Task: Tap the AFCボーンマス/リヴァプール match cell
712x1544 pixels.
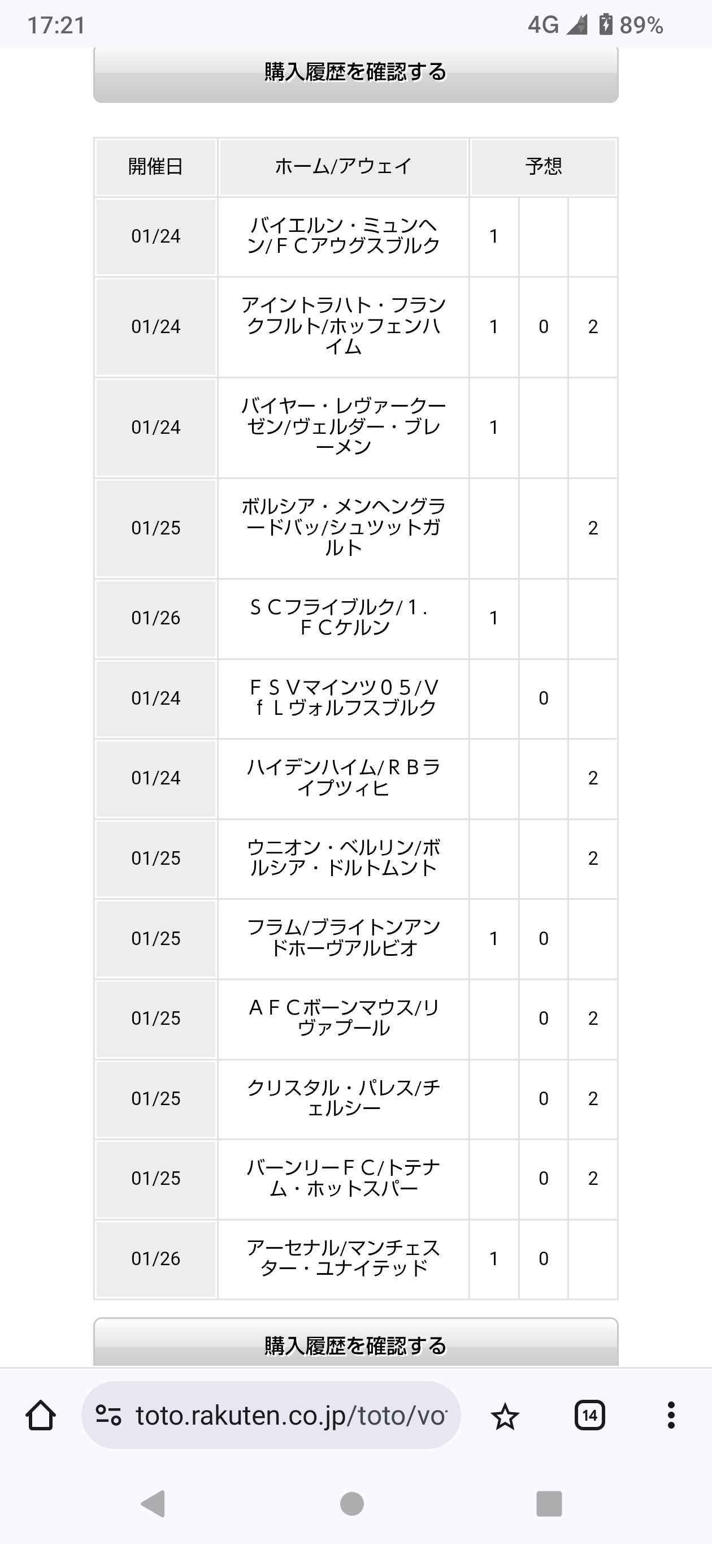Action: pyautogui.click(x=343, y=1018)
